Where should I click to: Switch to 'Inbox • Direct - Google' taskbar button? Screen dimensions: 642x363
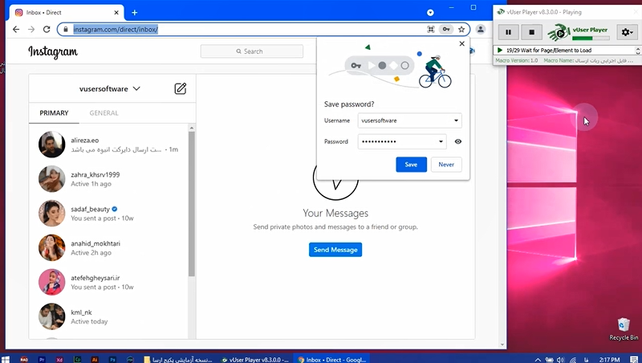331,359
